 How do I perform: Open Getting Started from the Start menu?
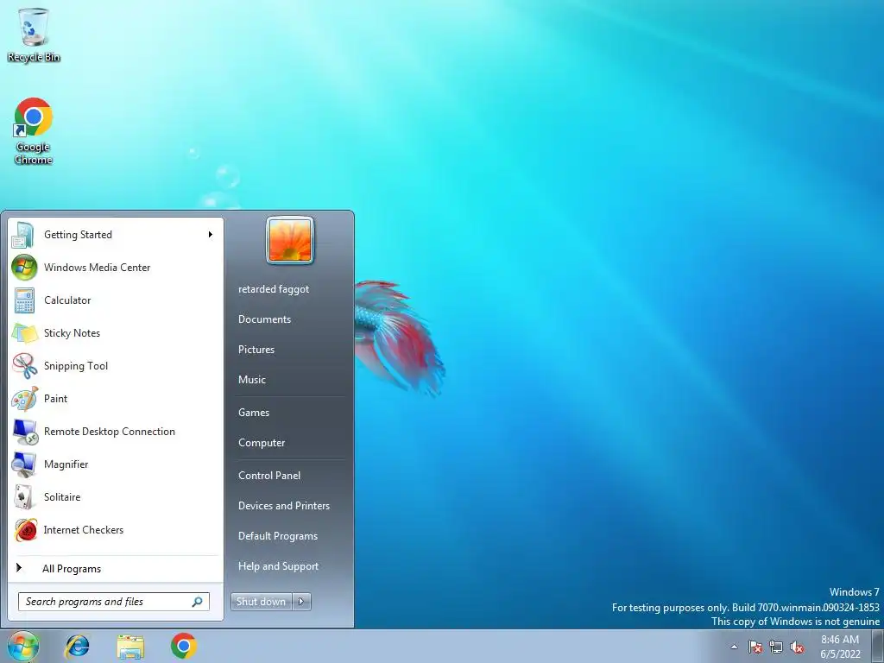[x=116, y=235]
